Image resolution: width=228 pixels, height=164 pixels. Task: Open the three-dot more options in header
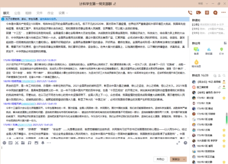223,12
